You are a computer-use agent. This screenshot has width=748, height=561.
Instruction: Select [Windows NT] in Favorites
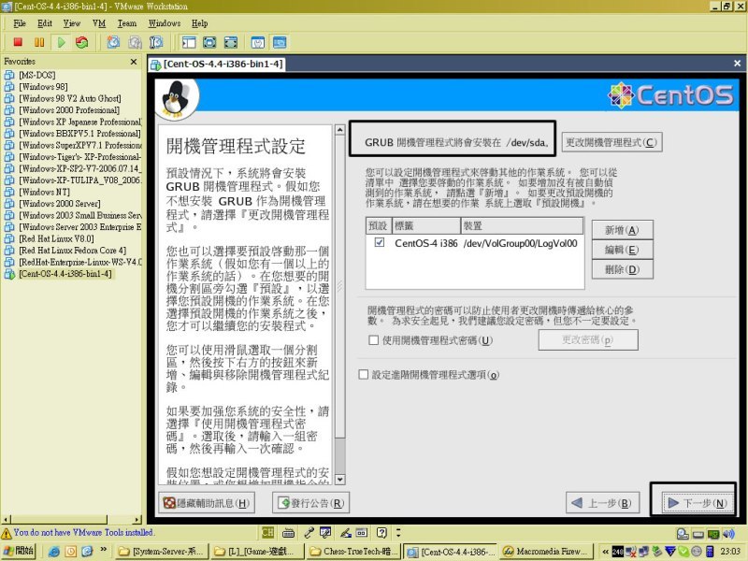(x=44, y=193)
